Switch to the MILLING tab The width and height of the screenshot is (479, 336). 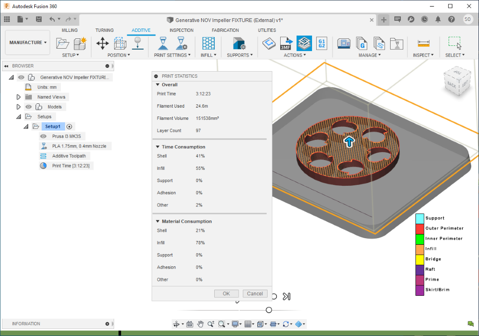[x=70, y=30]
